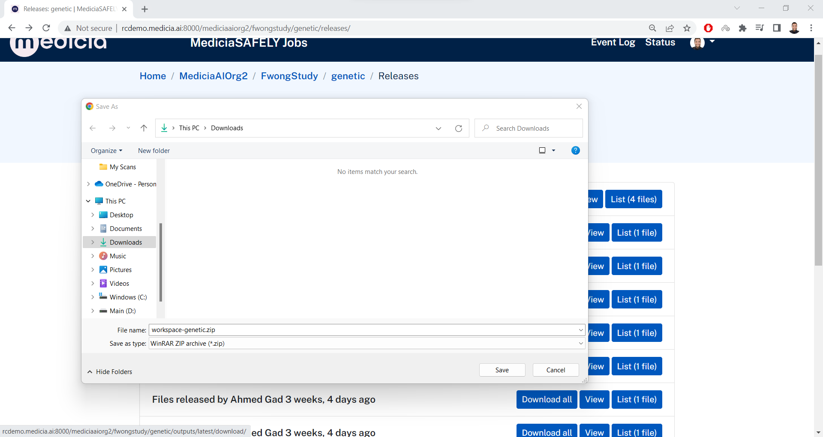Go back in the Save As dialog

[93, 128]
